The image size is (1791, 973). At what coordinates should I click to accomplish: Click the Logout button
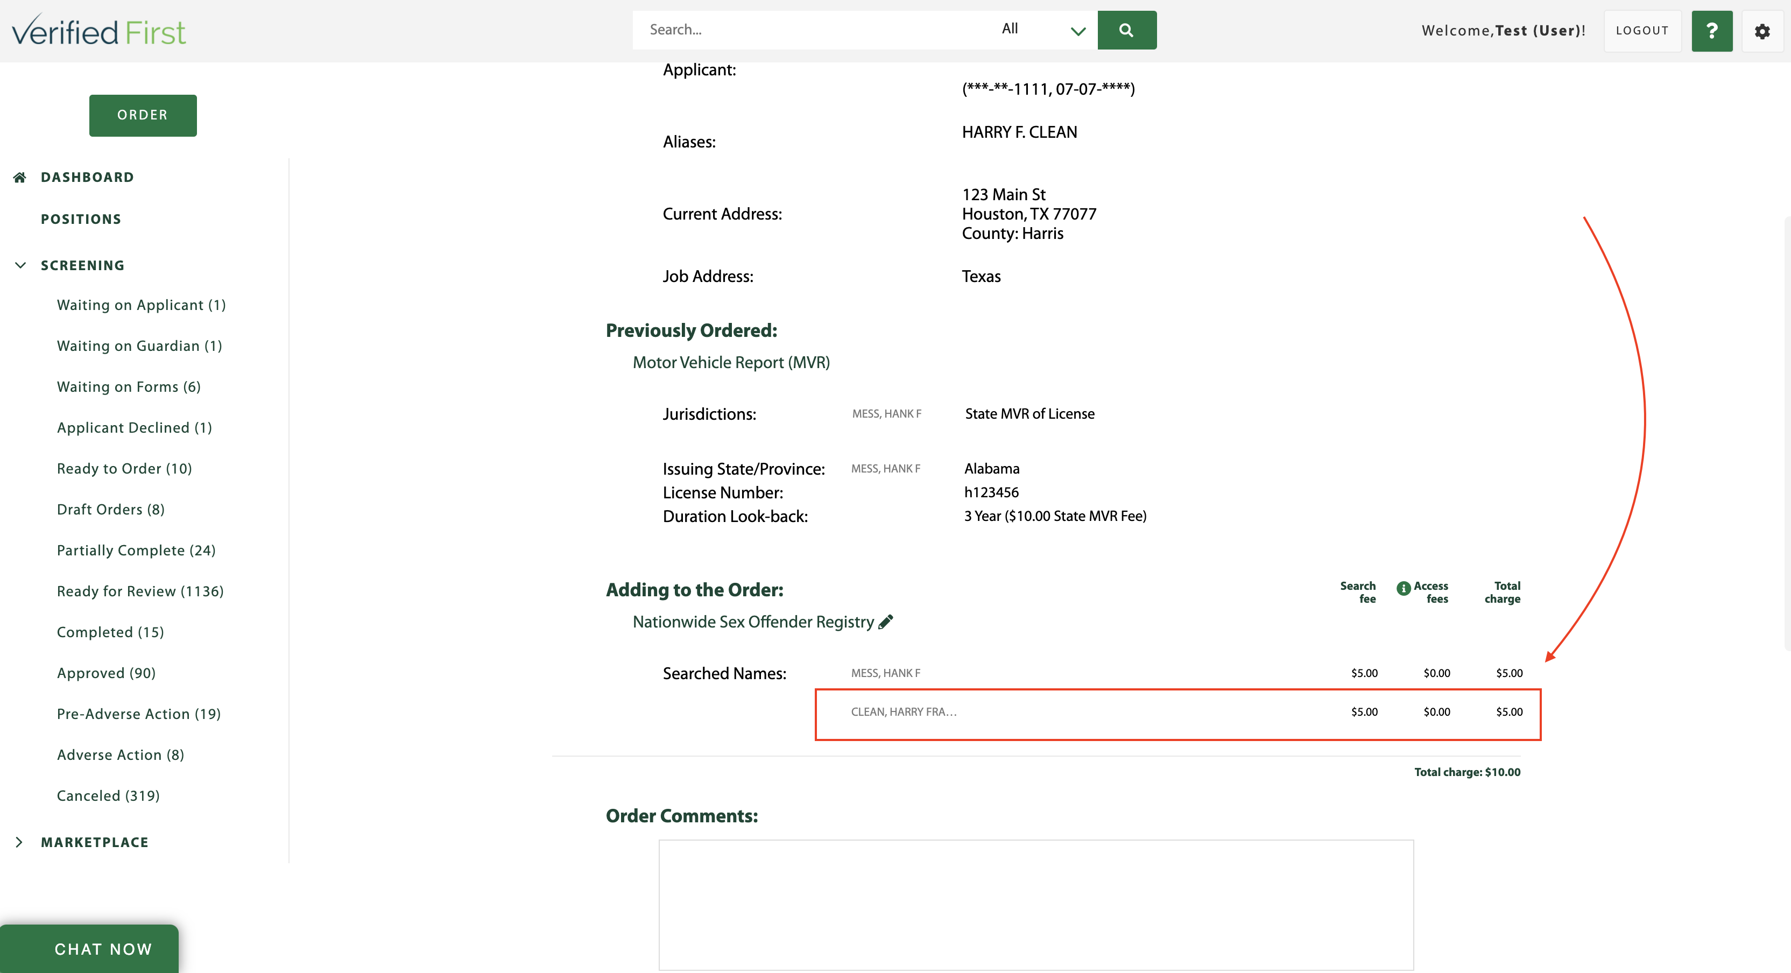[1641, 31]
